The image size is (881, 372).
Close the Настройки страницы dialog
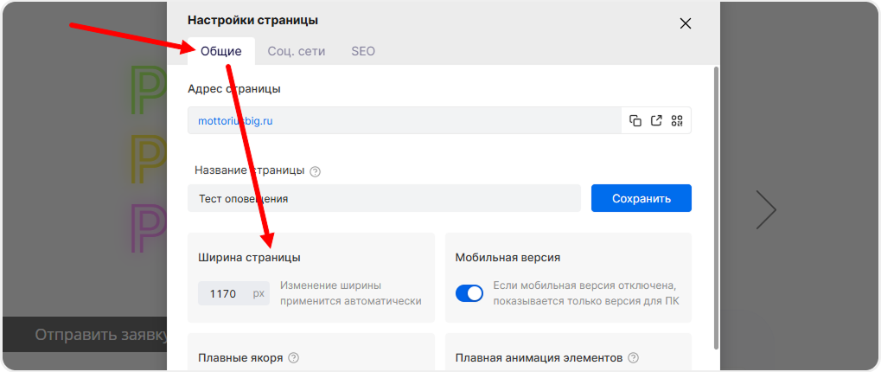pyautogui.click(x=686, y=23)
